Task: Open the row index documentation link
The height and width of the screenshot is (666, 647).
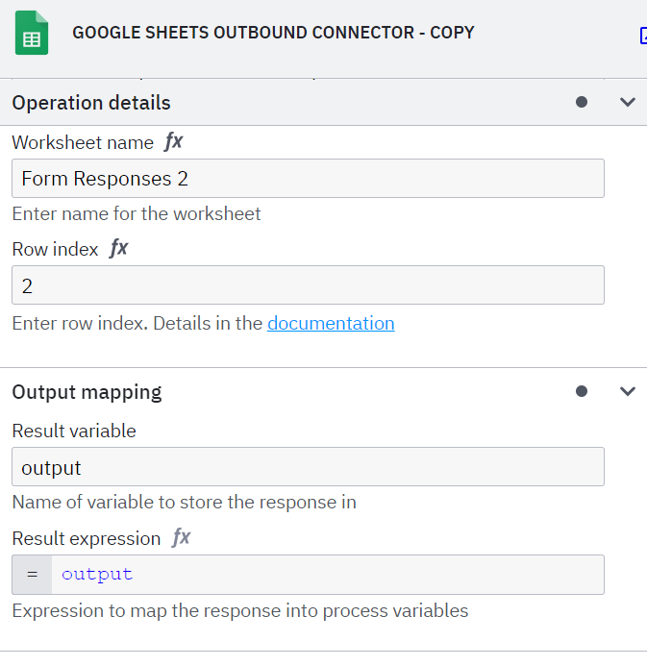Action: pos(331,323)
